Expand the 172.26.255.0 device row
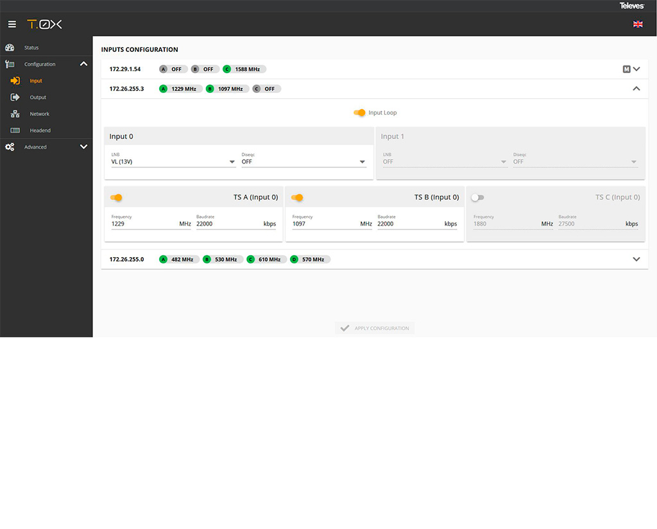This screenshot has width=657, height=529. pos(636,260)
